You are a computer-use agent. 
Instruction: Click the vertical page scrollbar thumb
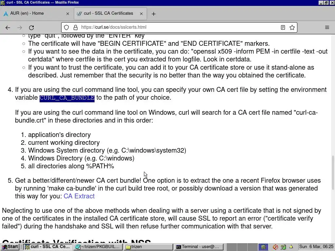coord(333,173)
